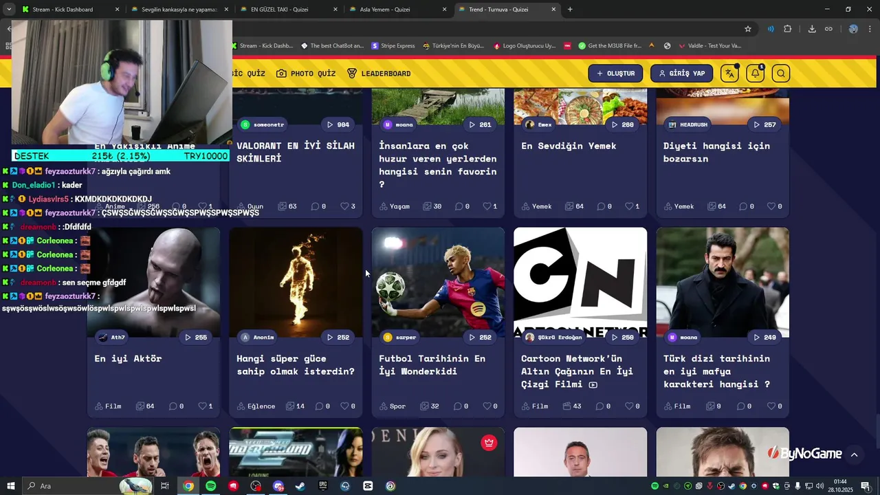The image size is (880, 495).
Task: Open the PHOTO QUIZ menu item
Action: [x=306, y=74]
